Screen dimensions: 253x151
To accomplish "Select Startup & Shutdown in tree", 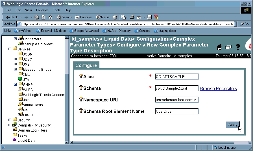I will (x=38, y=44).
